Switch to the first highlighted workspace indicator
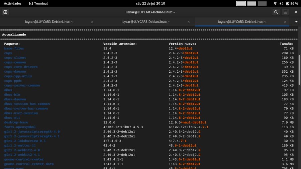The width and height of the screenshot is (301, 169). [241, 3]
